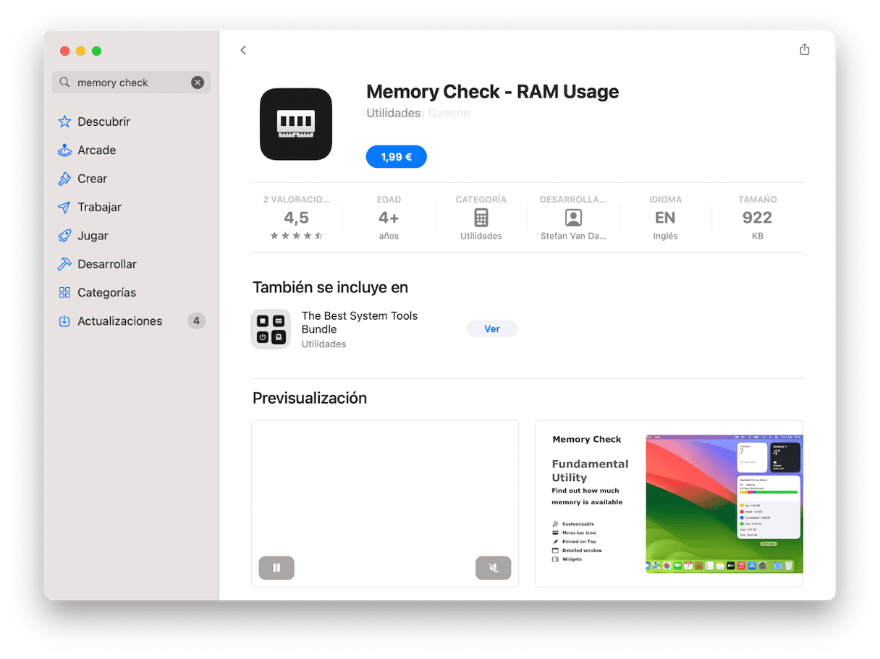Open The Best System Tools Bundle title
The image size is (880, 659).
click(x=360, y=322)
